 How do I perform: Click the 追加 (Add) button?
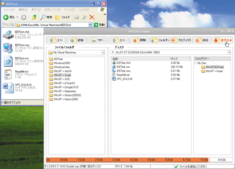tap(77, 40)
